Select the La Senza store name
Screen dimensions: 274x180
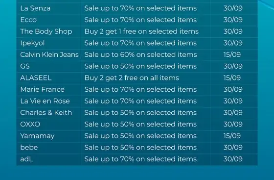point(35,8)
